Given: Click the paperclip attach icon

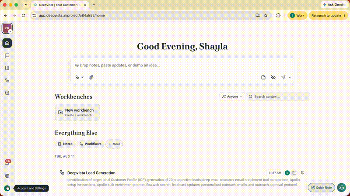Looking at the screenshot, I should coord(91,77).
